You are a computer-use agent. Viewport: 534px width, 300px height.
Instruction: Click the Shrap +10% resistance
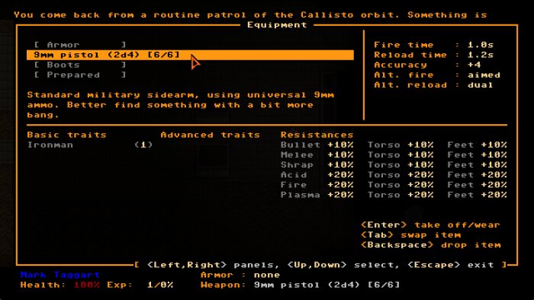pos(317,164)
